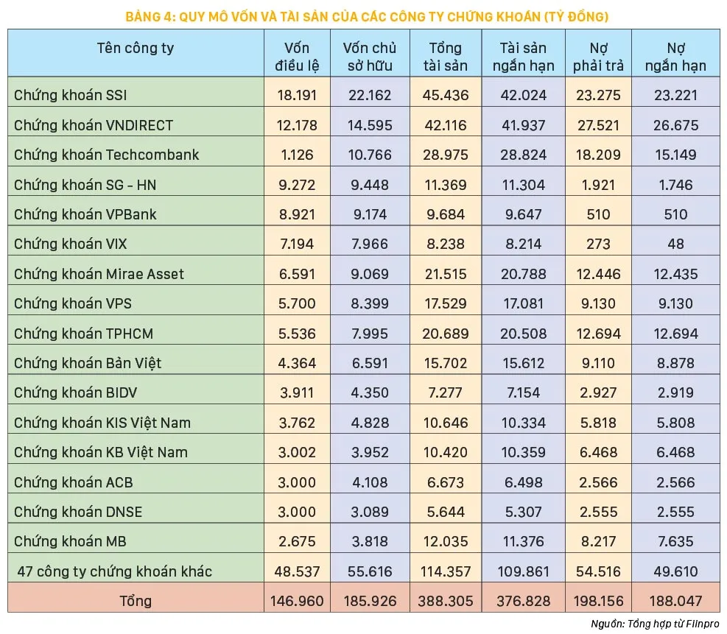Select the Vốn chủ sở hữu header

[370, 57]
